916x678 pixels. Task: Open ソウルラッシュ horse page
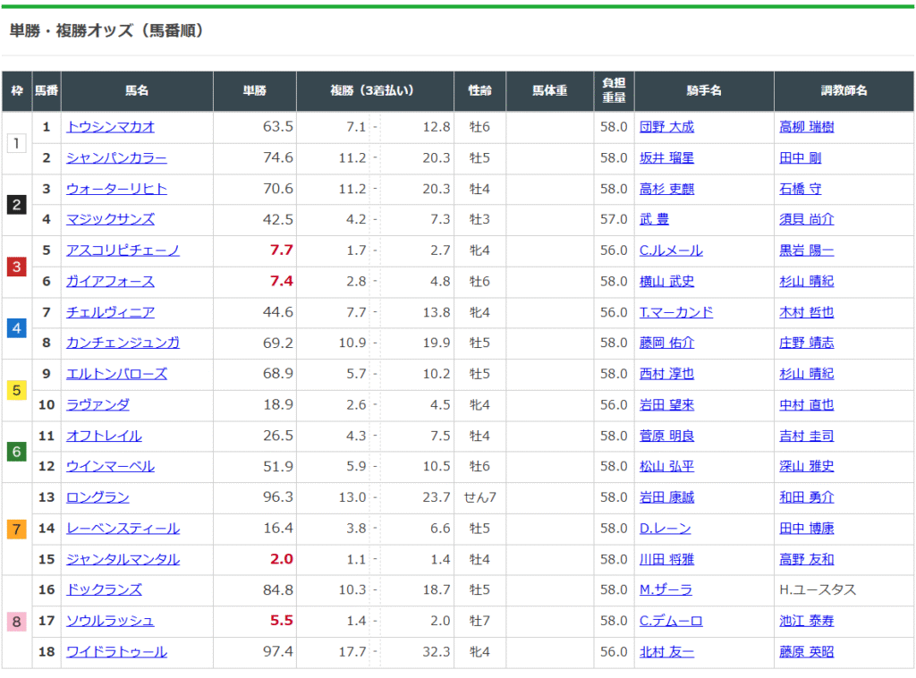[x=110, y=621]
